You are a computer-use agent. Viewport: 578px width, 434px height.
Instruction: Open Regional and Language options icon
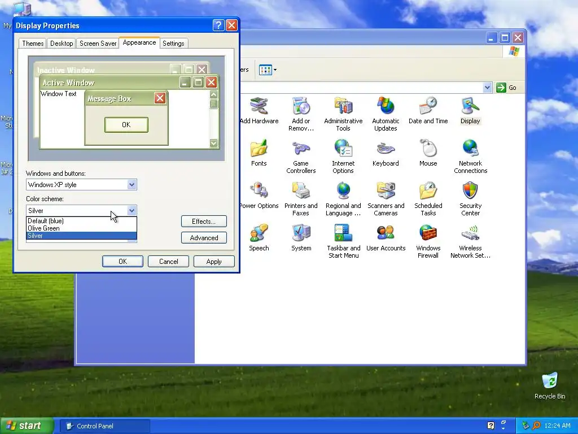tap(343, 199)
